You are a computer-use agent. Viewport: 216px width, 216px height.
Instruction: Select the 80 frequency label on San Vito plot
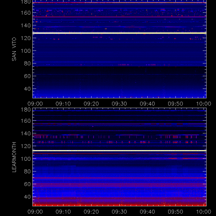click(x=27, y=63)
